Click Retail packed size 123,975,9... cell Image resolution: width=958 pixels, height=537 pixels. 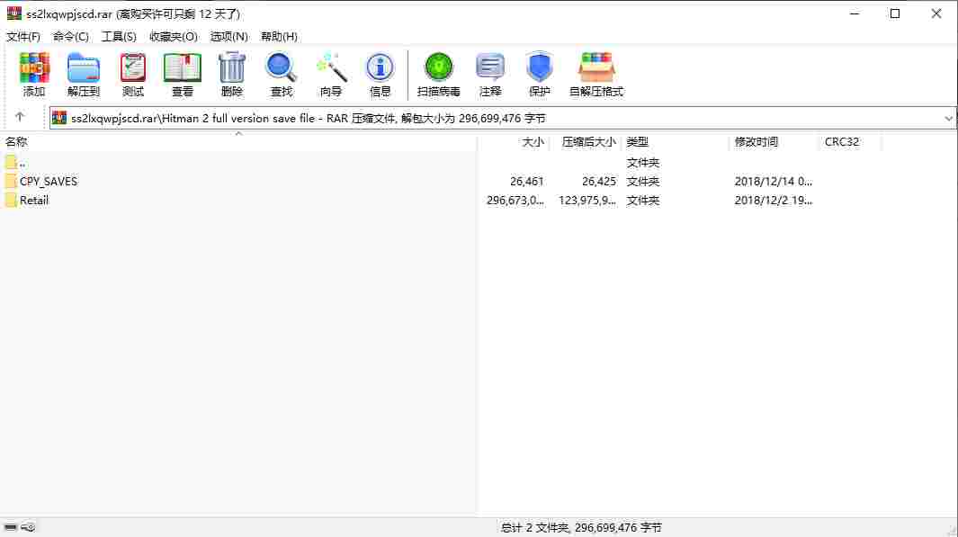pos(587,201)
